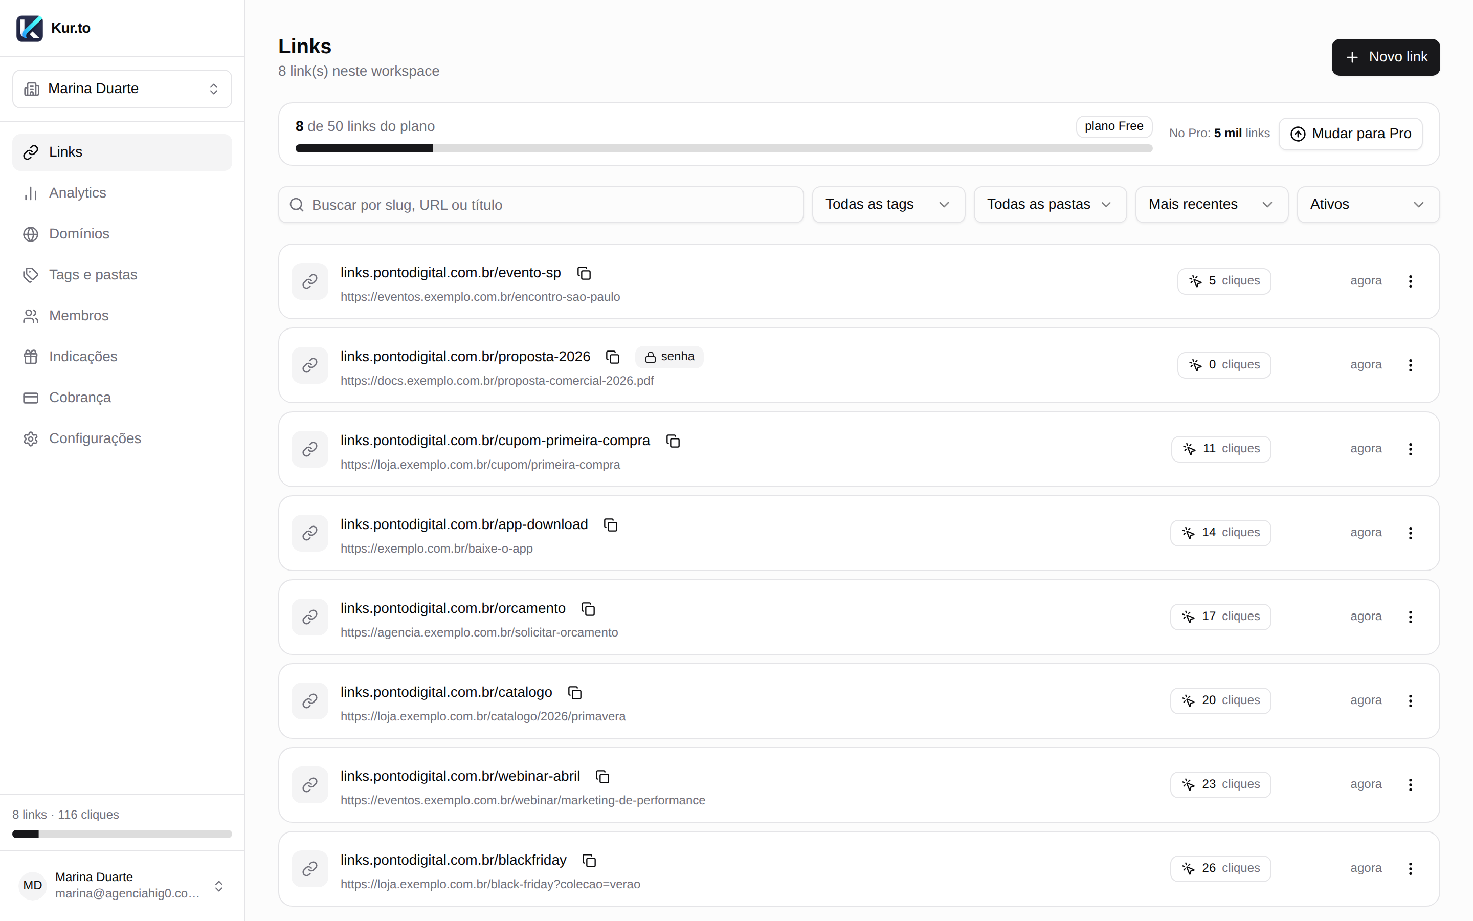Click the link icon of evento-sp row
The image size is (1473, 921).
tap(310, 281)
